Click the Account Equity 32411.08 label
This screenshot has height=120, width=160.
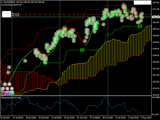point(11,5)
